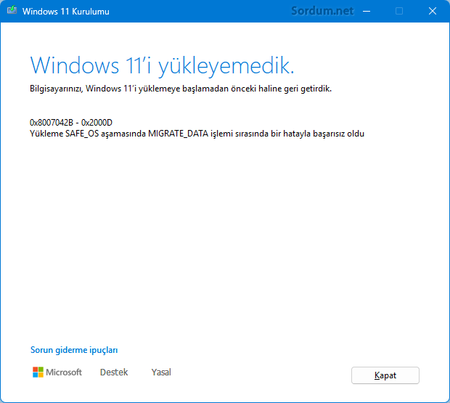Close the Windows 11 Kurulumu window

pyautogui.click(x=433, y=11)
